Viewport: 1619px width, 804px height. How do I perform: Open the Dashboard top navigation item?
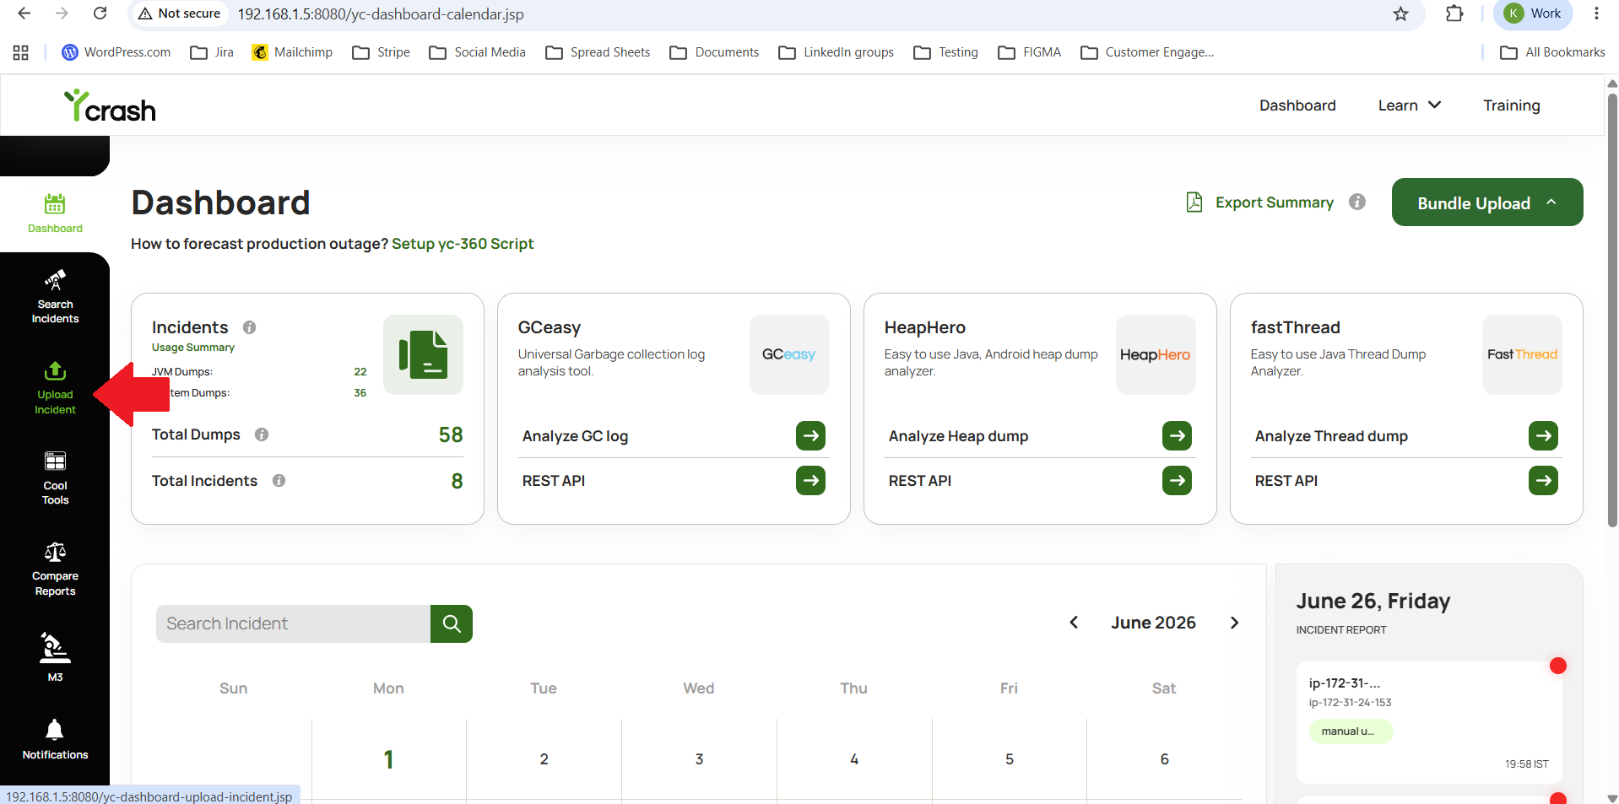pyautogui.click(x=1297, y=105)
